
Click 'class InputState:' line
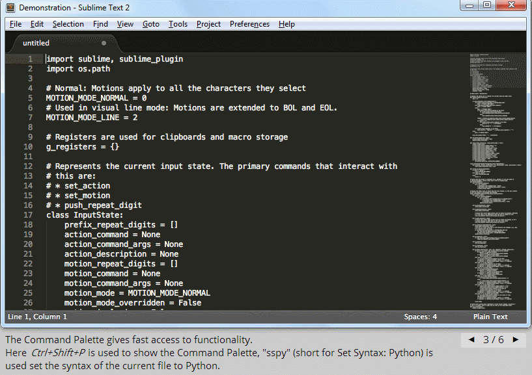coord(85,215)
